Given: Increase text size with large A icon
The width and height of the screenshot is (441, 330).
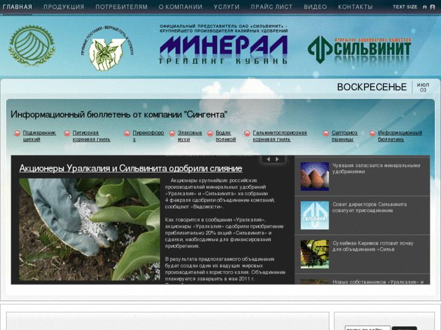Looking at the screenshot, I should [433, 7].
